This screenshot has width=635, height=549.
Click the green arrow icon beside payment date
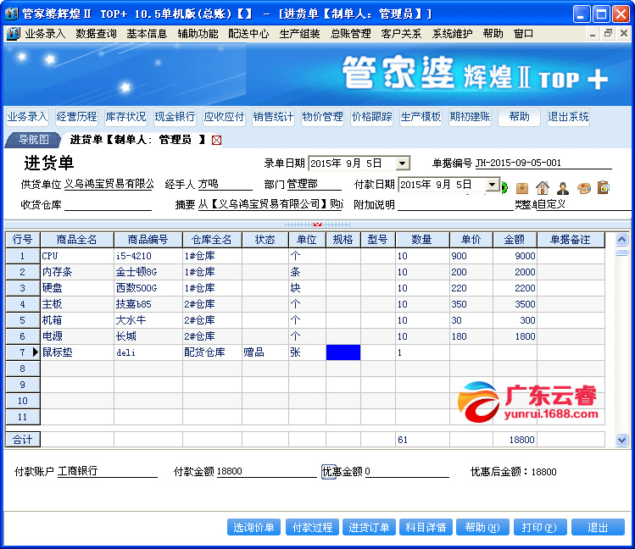click(x=505, y=187)
